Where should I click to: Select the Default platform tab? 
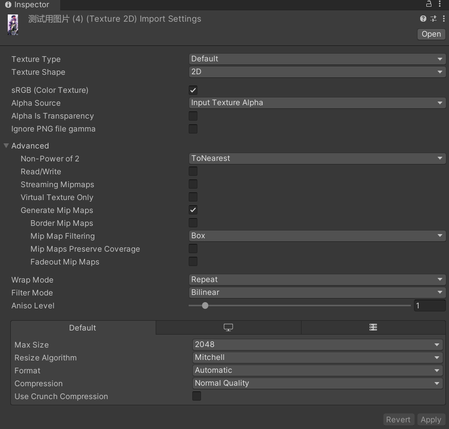pyautogui.click(x=83, y=328)
